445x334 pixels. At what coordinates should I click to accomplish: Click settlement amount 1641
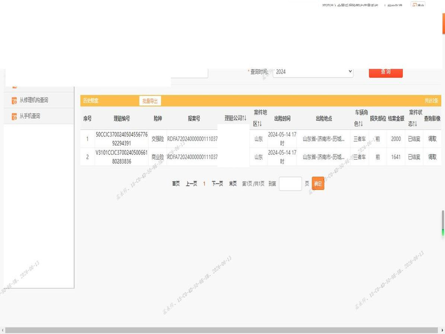point(396,157)
